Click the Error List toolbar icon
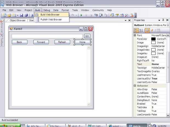This screenshot has height=127, width=170. [132, 15]
